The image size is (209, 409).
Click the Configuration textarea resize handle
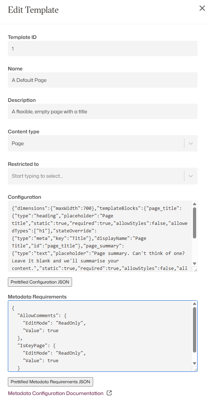tap(195, 270)
